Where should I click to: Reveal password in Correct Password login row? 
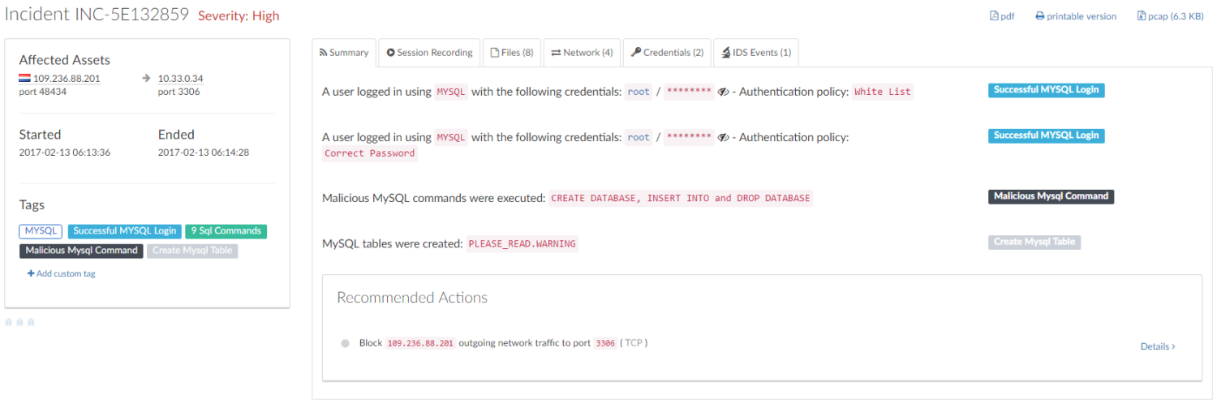click(x=724, y=138)
